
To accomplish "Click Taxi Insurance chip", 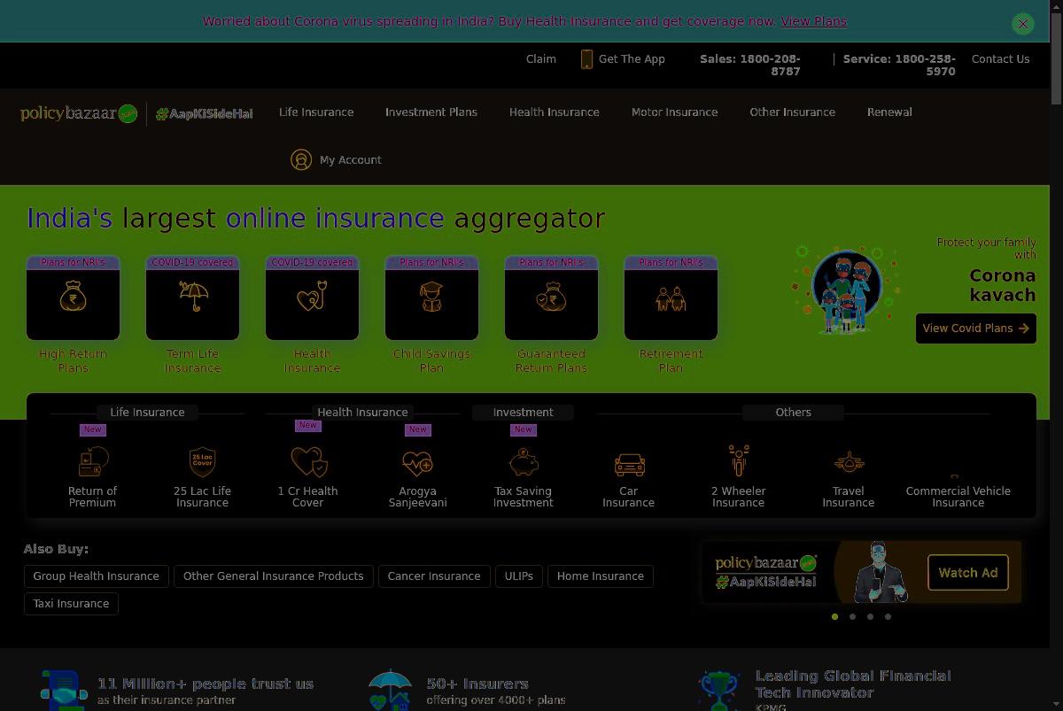I will pos(71,604).
